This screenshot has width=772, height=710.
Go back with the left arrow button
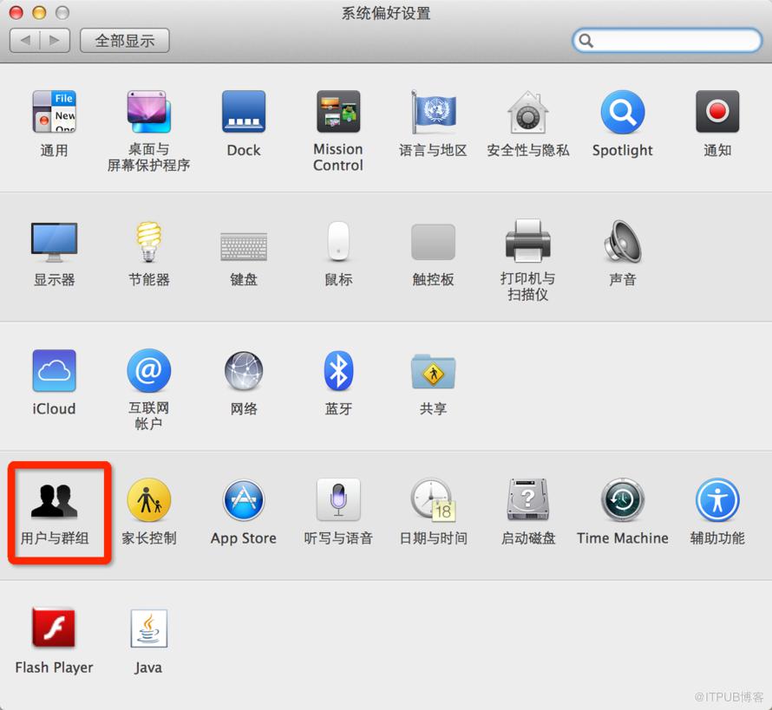click(x=24, y=41)
